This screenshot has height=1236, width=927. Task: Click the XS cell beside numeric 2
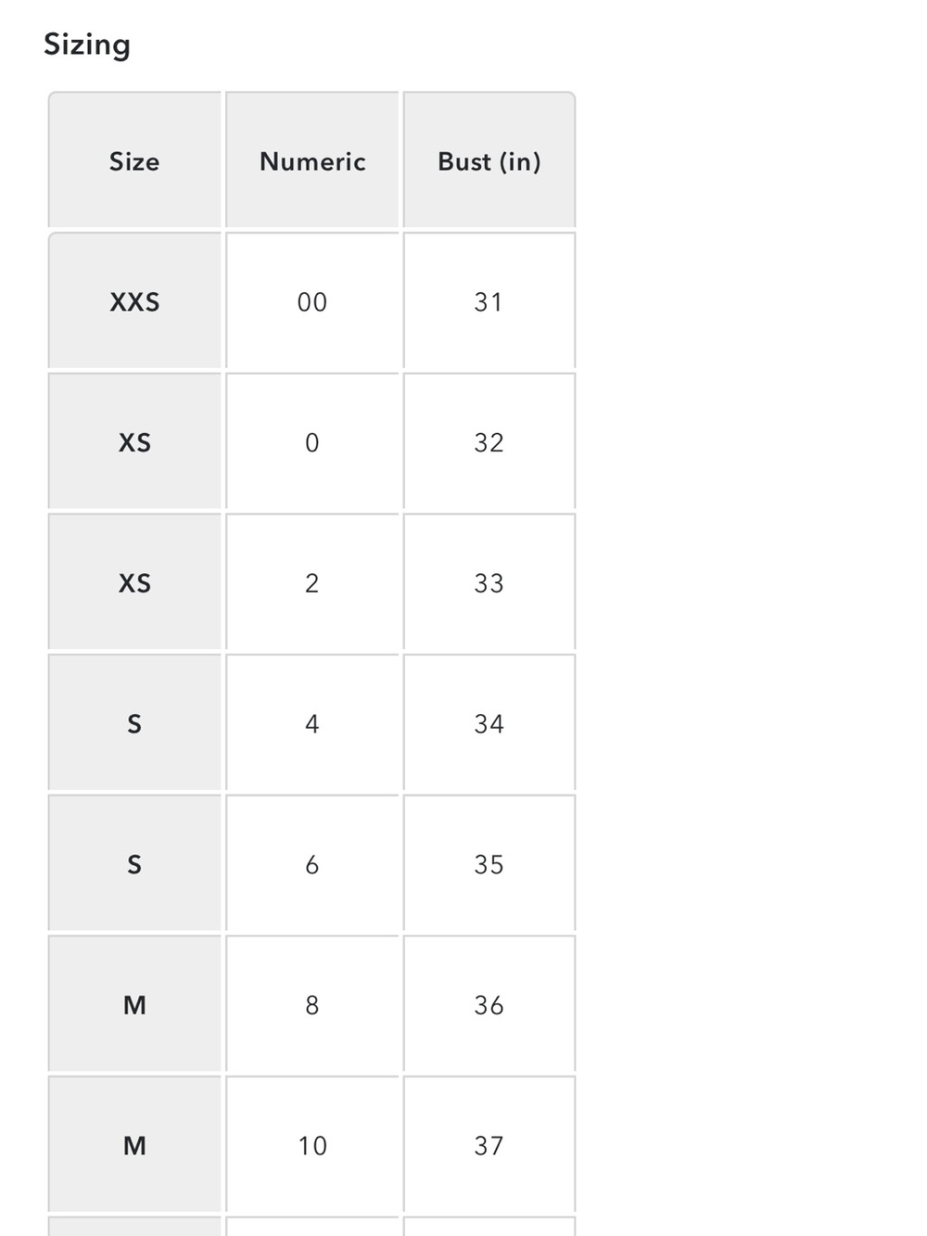click(x=134, y=582)
